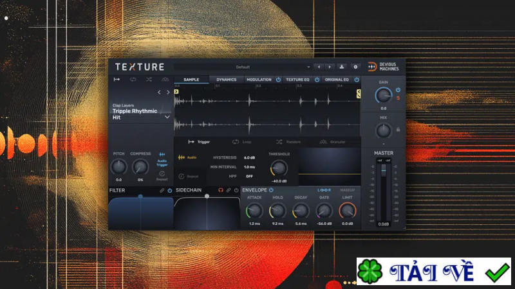515x289 pixels.
Task: Switch to the Sample tab
Action: [191, 80]
